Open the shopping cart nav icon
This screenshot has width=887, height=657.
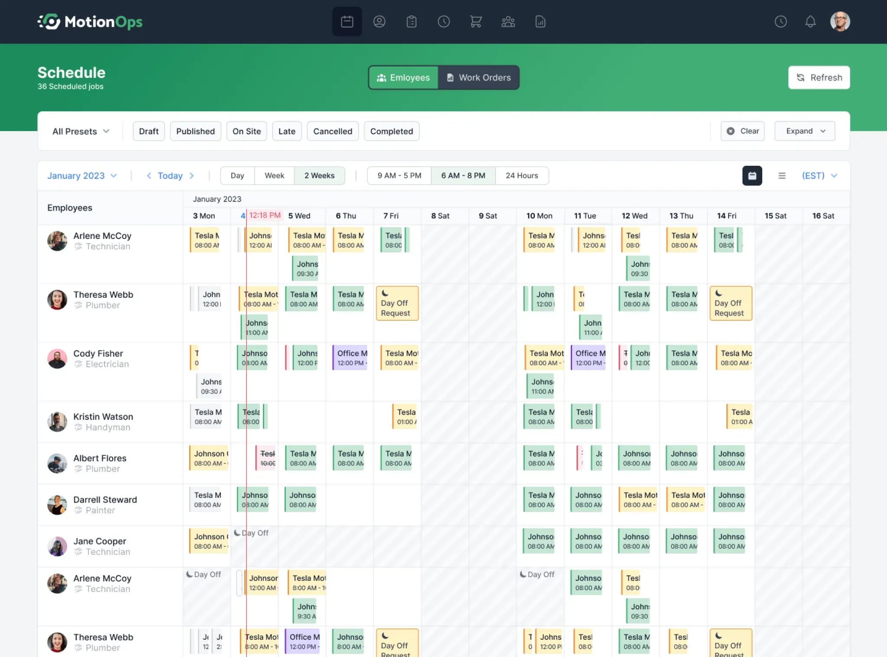(x=476, y=22)
